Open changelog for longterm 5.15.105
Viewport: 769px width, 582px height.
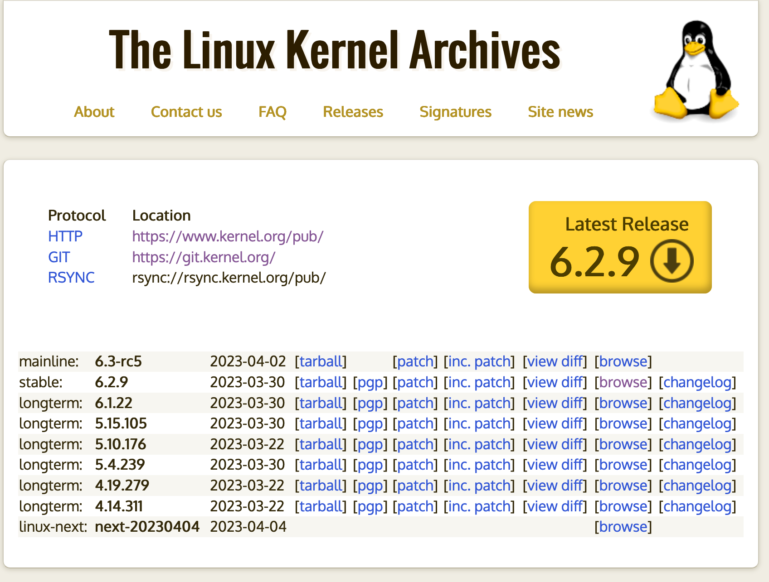tap(698, 423)
